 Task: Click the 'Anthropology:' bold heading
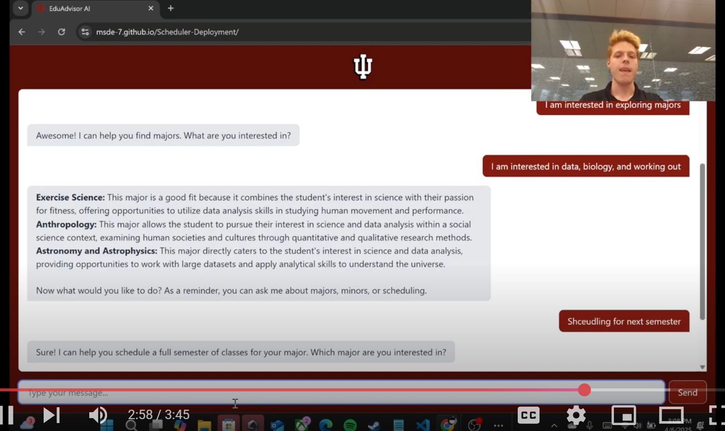pos(66,224)
